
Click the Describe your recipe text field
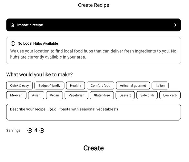tap(94, 112)
